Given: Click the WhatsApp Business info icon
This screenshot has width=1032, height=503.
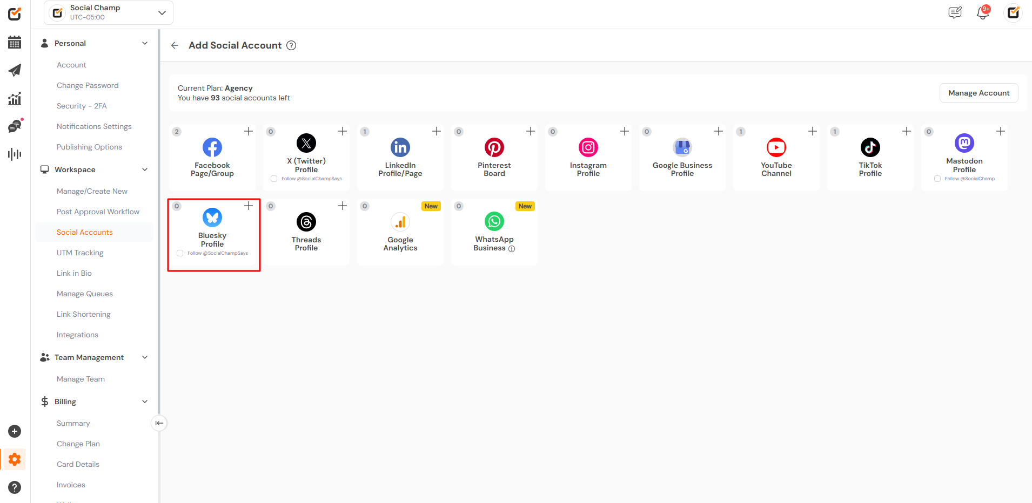Looking at the screenshot, I should tap(512, 249).
